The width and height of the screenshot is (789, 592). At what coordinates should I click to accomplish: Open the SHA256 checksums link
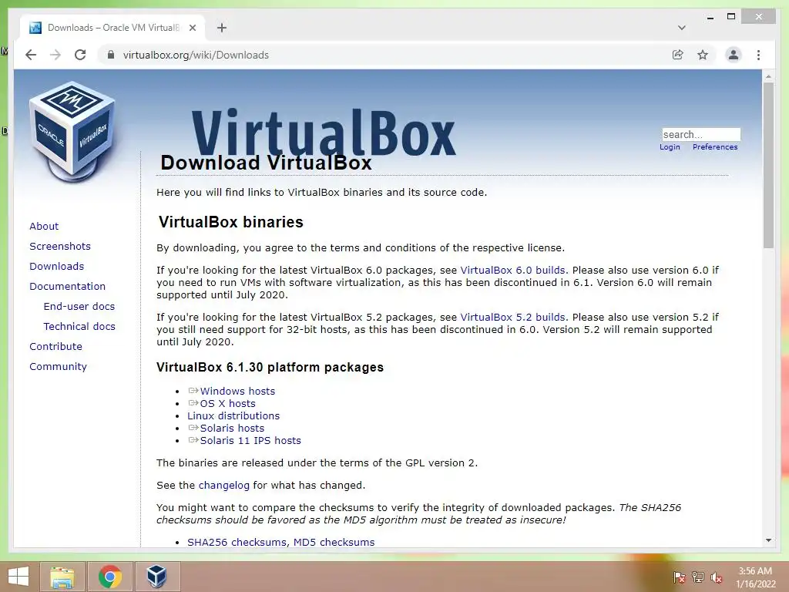237,542
